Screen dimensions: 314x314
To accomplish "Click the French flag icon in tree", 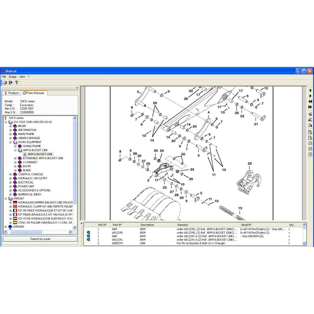I will [x=15, y=210].
